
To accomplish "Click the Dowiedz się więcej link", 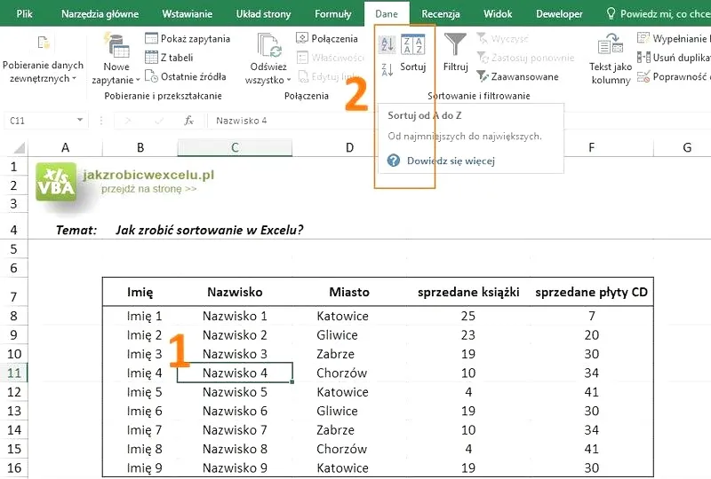I will click(451, 161).
